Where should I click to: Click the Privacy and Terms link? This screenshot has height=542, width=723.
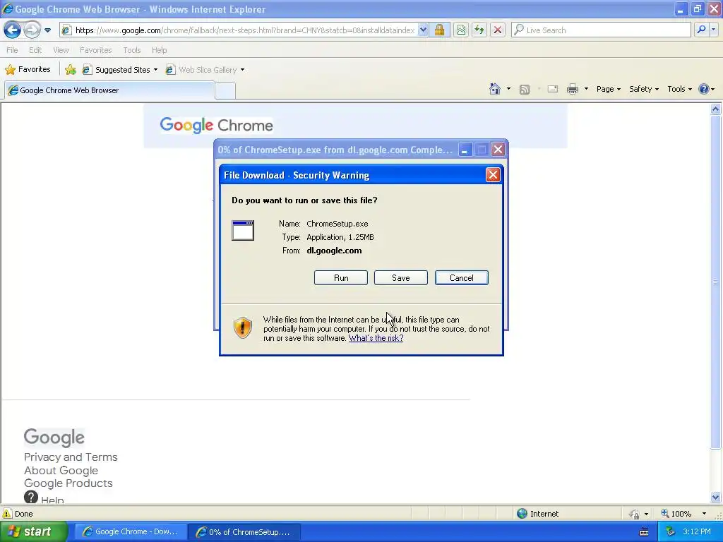tap(71, 457)
